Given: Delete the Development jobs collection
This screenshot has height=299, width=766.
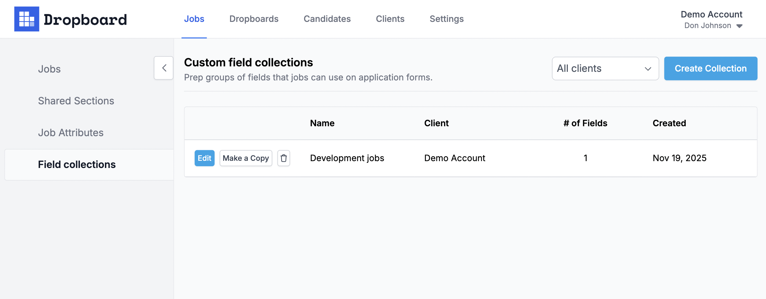Looking at the screenshot, I should 284,158.
